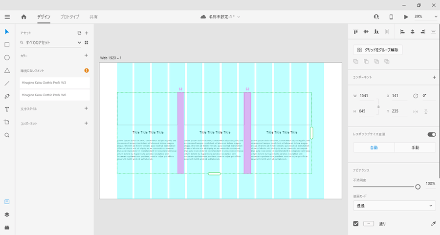Switch to the デザイン tab

pos(44,17)
